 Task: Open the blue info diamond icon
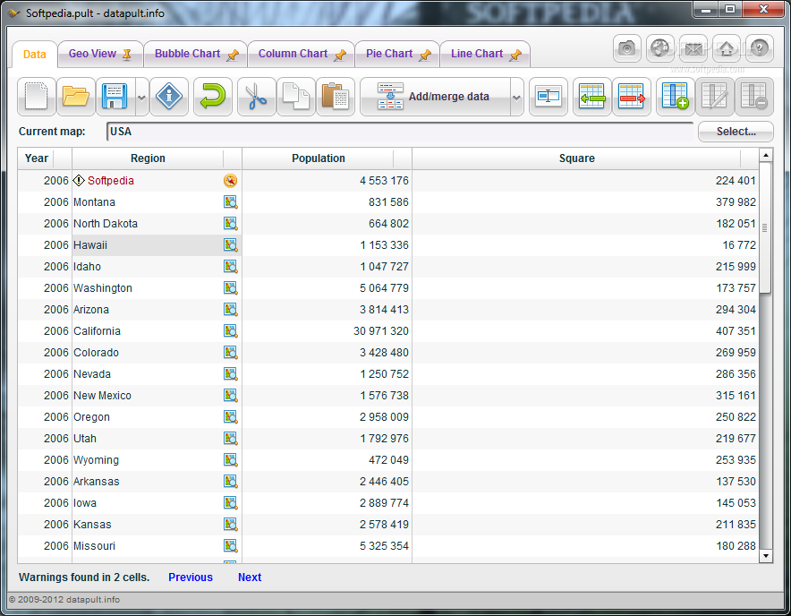click(169, 97)
